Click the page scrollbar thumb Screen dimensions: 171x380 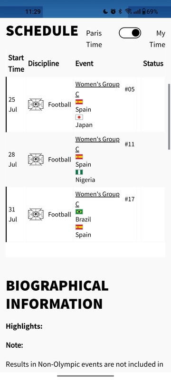169,117
